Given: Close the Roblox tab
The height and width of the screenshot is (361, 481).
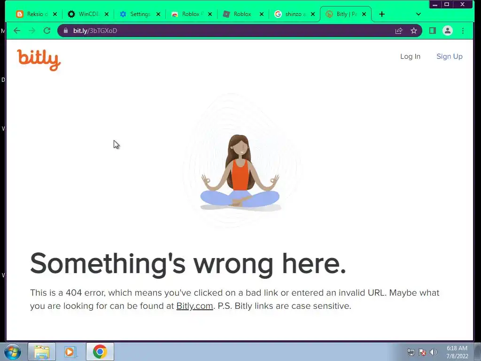Looking at the screenshot, I should (261, 14).
